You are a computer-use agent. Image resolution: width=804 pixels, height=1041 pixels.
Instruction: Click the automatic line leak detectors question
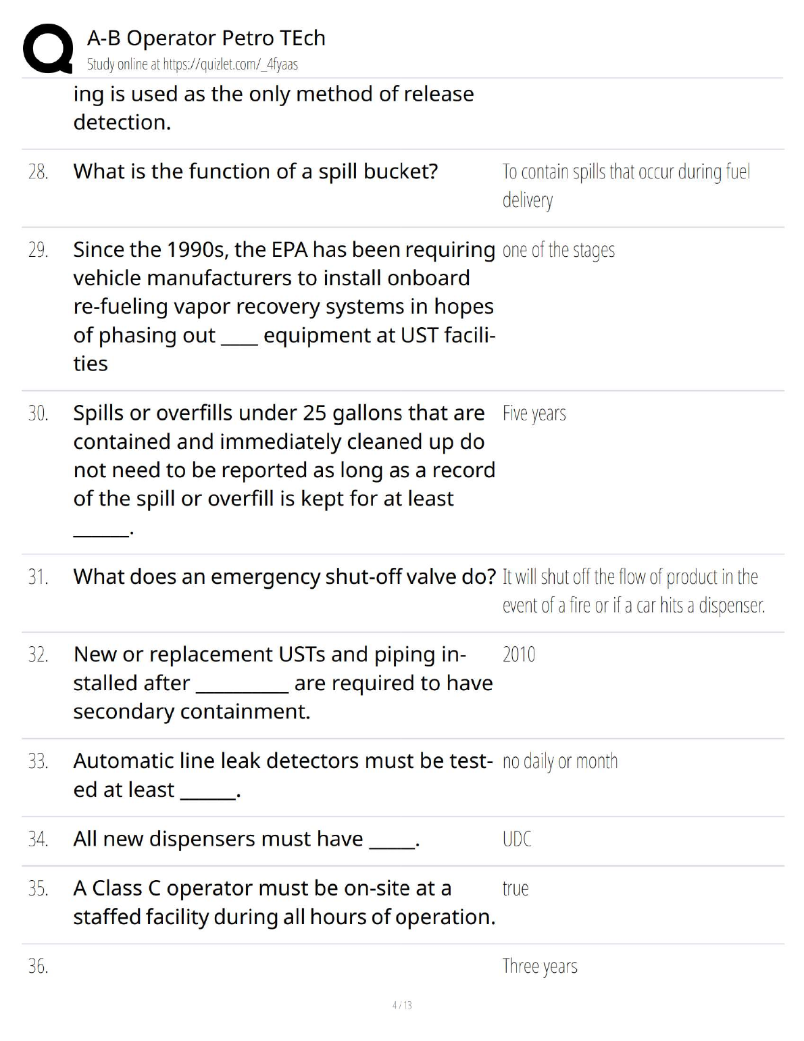tap(282, 775)
